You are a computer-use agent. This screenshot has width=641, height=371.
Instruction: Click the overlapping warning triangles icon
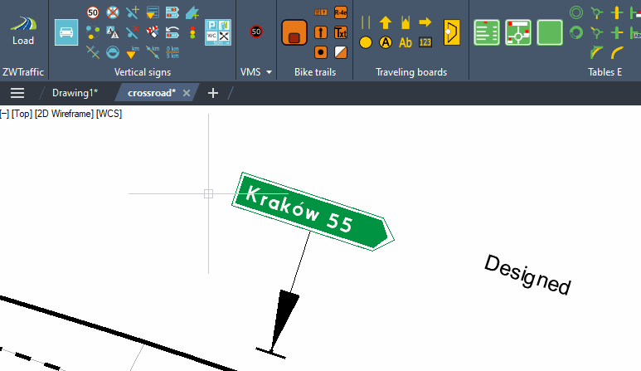pos(113,32)
